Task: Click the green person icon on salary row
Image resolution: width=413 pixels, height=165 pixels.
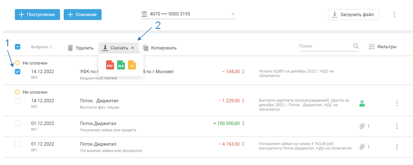Action: tap(362, 103)
